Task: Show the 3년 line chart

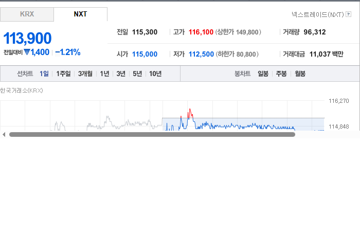Action: coord(121,74)
